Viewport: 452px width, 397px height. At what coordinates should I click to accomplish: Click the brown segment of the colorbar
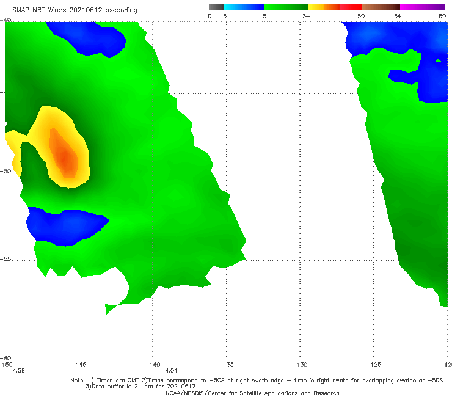click(x=381, y=7)
